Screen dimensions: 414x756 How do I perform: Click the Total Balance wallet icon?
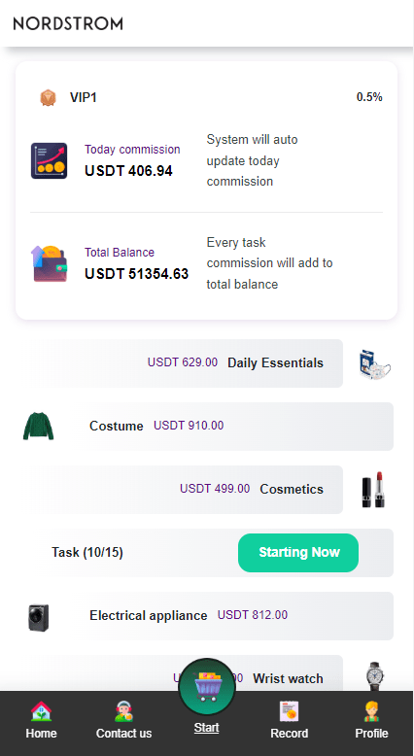tap(50, 263)
